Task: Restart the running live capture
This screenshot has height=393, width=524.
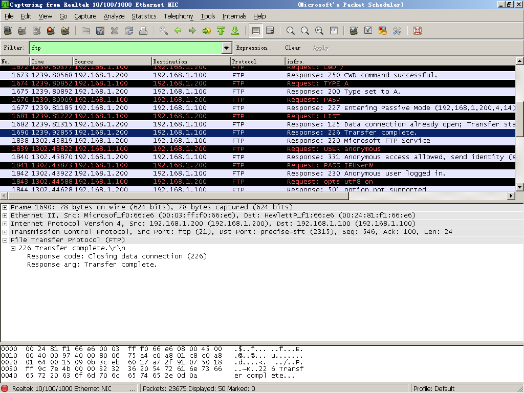Action: tap(65, 31)
